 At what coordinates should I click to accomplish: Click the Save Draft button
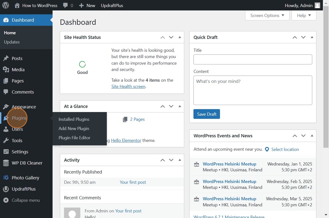pos(207,114)
